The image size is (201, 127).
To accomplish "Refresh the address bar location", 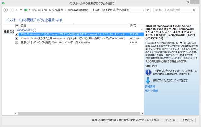I will point(148,10).
